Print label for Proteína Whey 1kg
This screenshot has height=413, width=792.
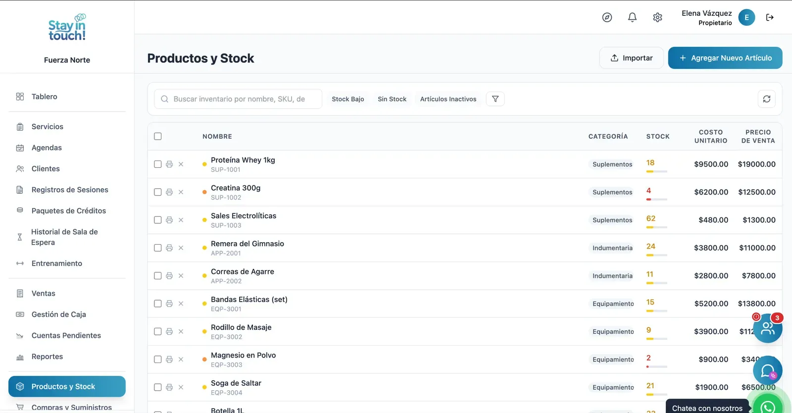(x=169, y=164)
